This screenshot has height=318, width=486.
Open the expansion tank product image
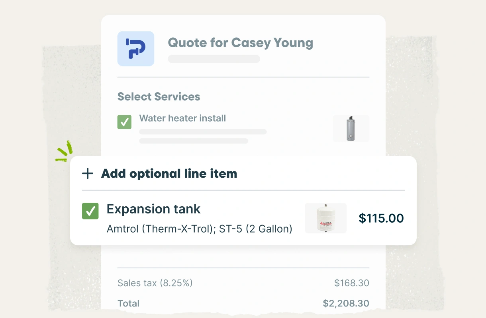coord(325,218)
